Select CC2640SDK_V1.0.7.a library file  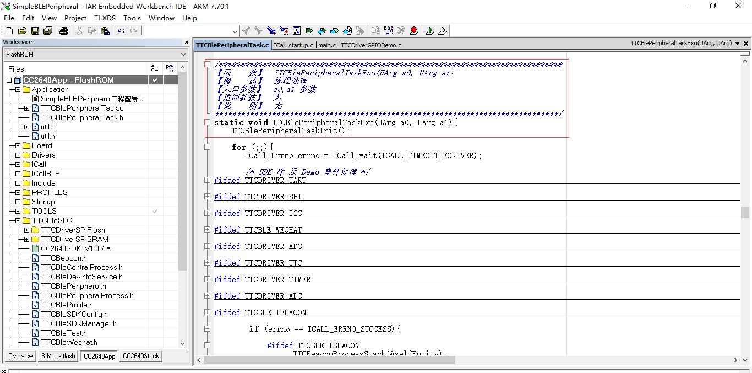click(x=75, y=248)
